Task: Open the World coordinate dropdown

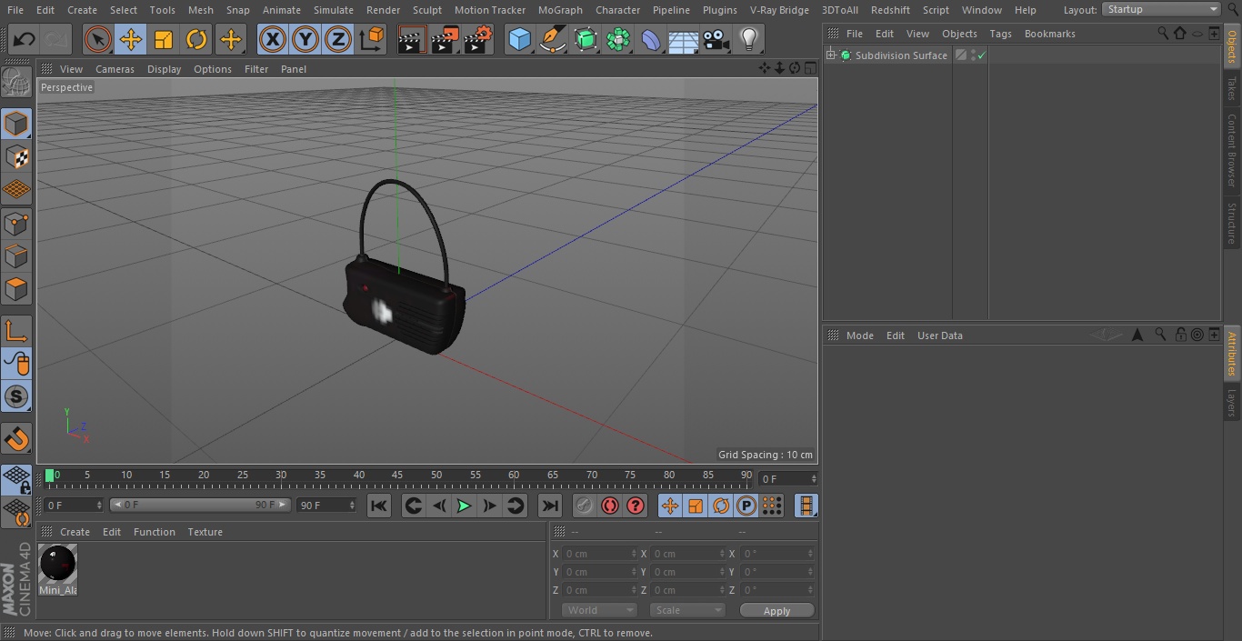Action: (599, 610)
